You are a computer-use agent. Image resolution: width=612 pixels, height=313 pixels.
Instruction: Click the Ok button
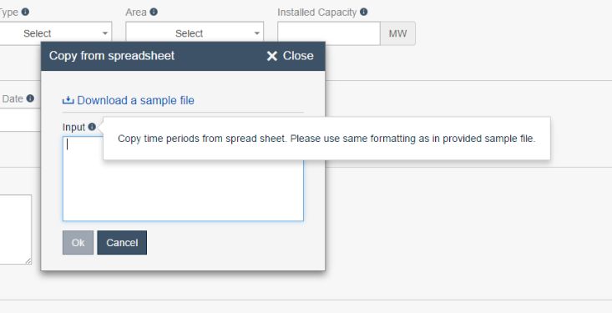click(78, 242)
